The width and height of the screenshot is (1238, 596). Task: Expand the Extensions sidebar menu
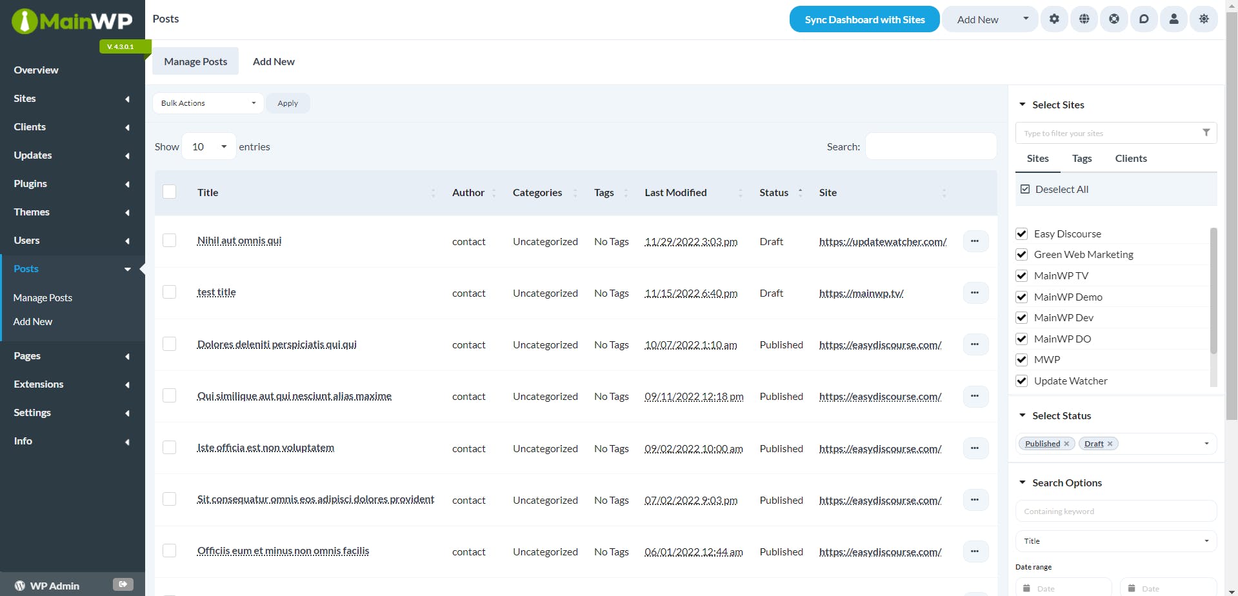[x=72, y=384]
